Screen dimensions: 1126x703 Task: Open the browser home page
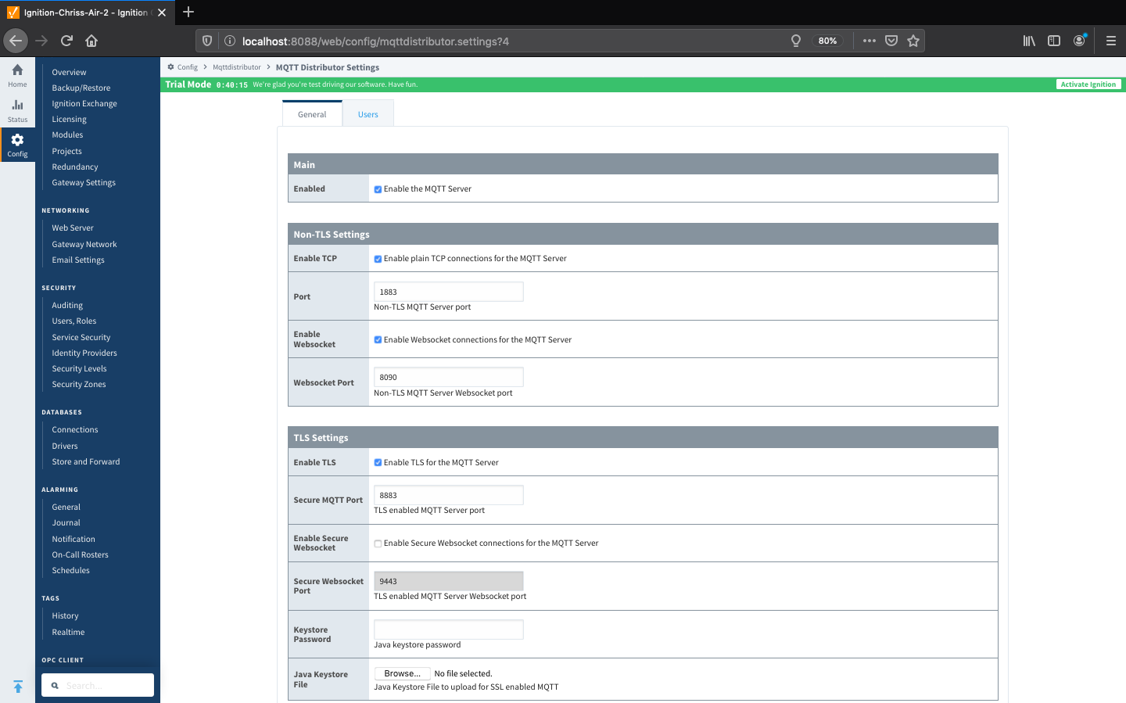[91, 41]
